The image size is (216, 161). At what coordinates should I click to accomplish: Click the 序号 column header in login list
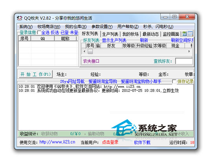(24, 38)
